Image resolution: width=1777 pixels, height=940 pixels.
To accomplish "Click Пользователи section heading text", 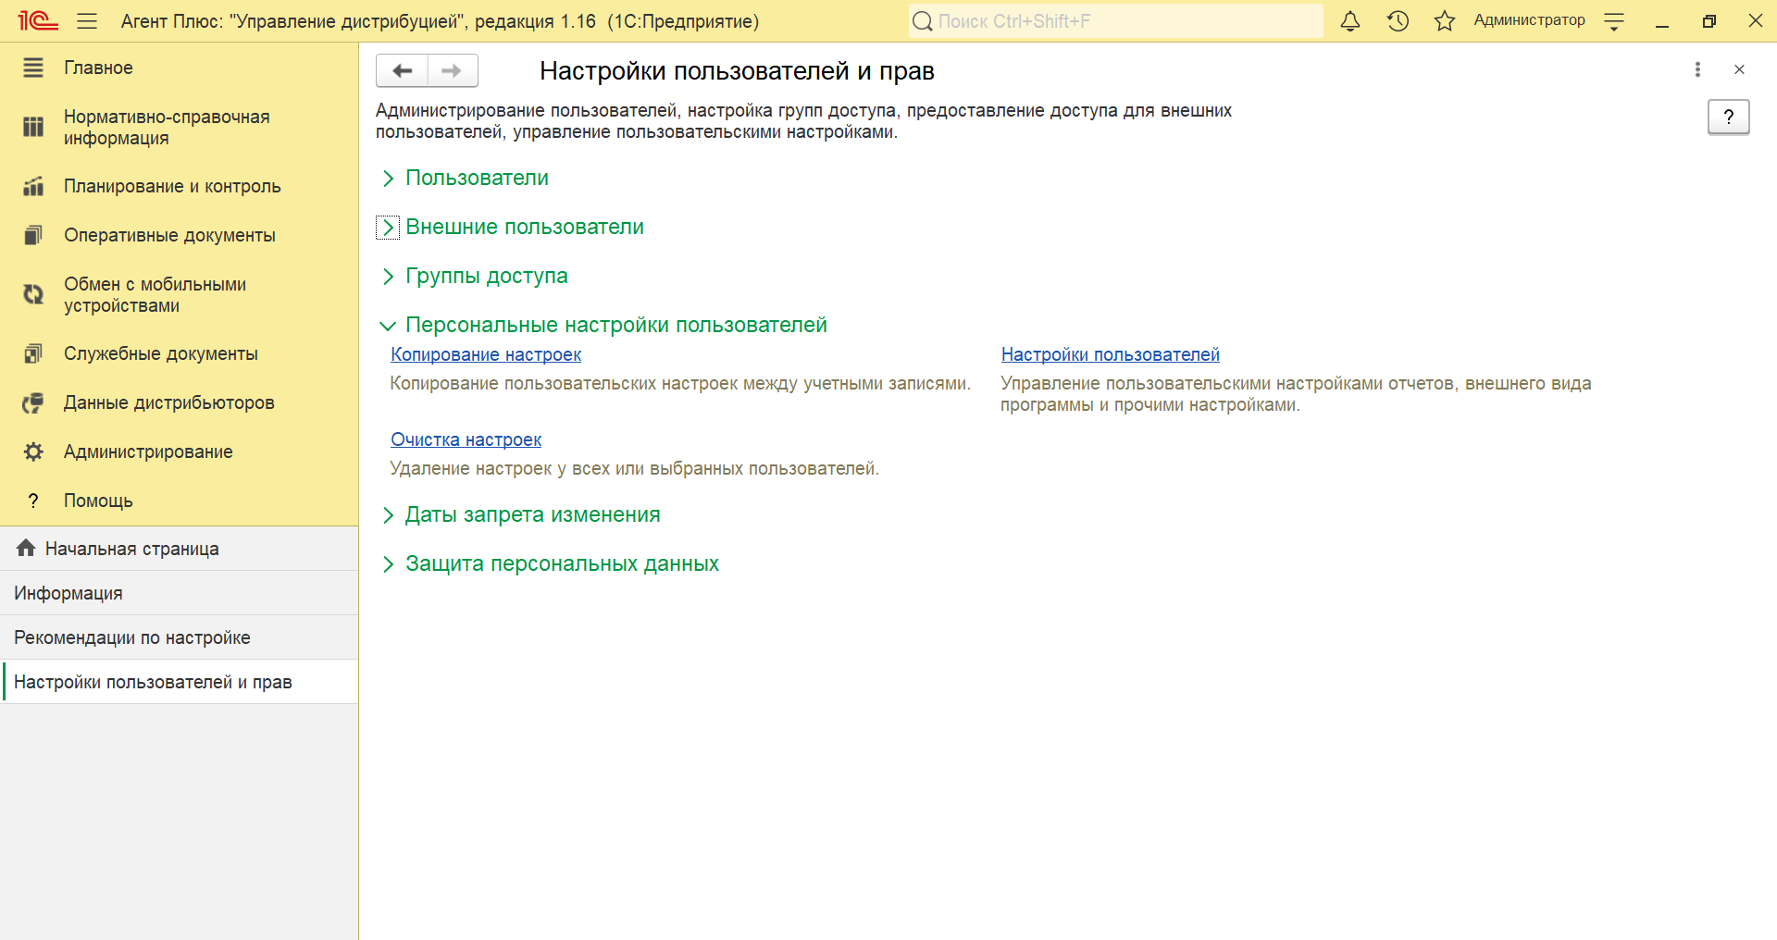I will [x=477, y=178].
